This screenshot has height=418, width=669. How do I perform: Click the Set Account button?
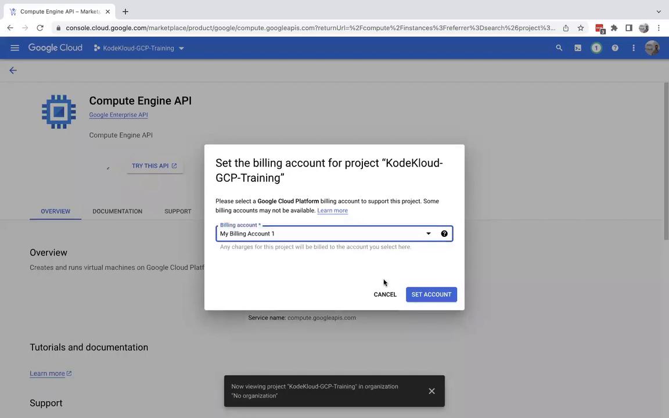pos(431,294)
